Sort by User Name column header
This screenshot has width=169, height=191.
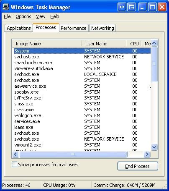click(104, 44)
